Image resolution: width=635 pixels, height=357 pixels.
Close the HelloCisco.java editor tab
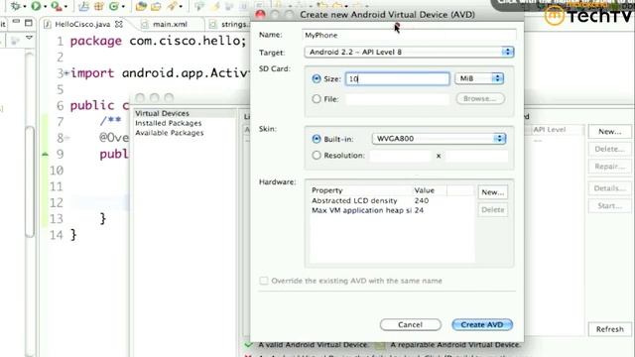pos(119,24)
